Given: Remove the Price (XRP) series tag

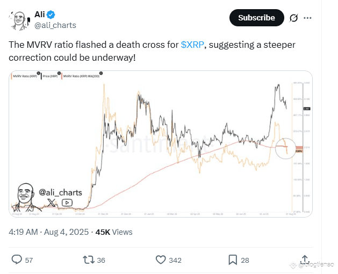Looking at the screenshot, I should [59, 73].
